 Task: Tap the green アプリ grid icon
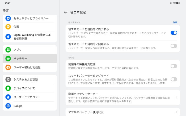(8, 50)
